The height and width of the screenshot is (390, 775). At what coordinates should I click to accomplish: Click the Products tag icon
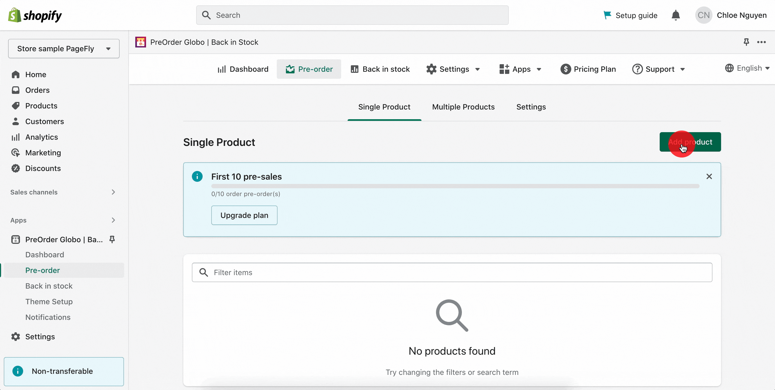tap(16, 106)
